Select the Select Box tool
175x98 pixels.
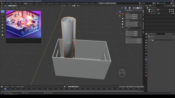(x=2, y=11)
